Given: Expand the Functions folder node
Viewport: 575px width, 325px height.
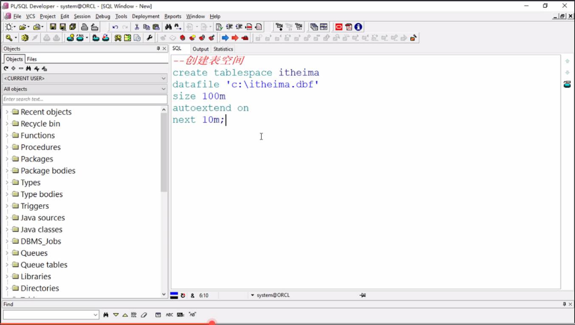Looking at the screenshot, I should pos(7,135).
